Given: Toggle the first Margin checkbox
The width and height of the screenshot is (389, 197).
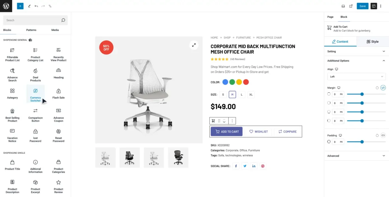Looking at the screenshot, I should click(x=329, y=94).
